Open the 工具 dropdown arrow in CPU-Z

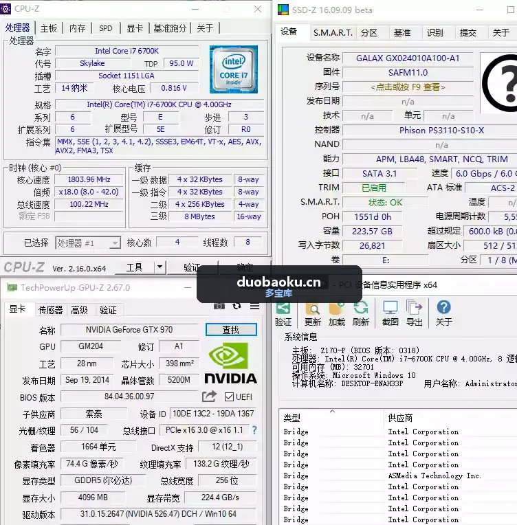159,267
